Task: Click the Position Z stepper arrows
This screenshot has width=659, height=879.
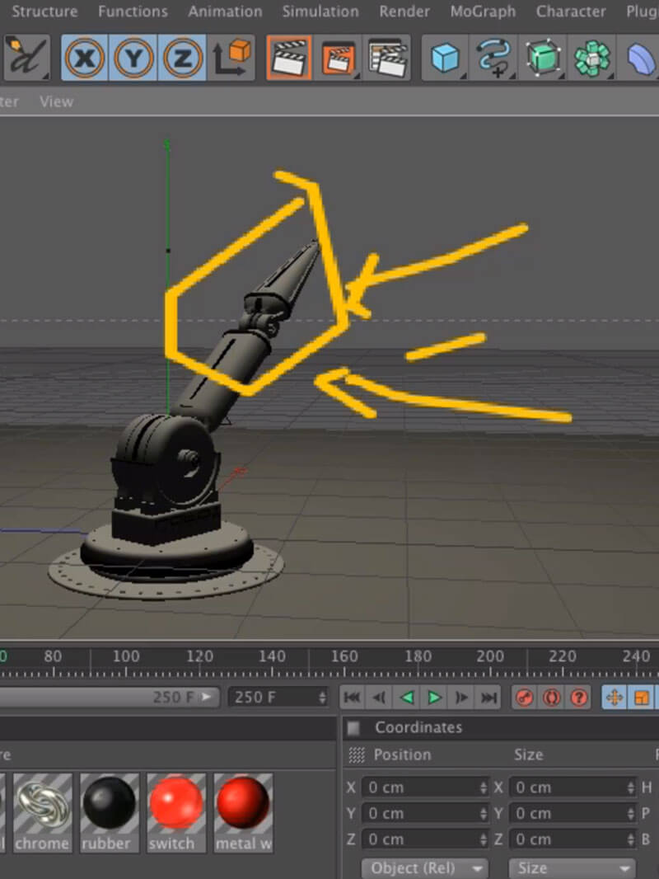Action: coord(484,839)
